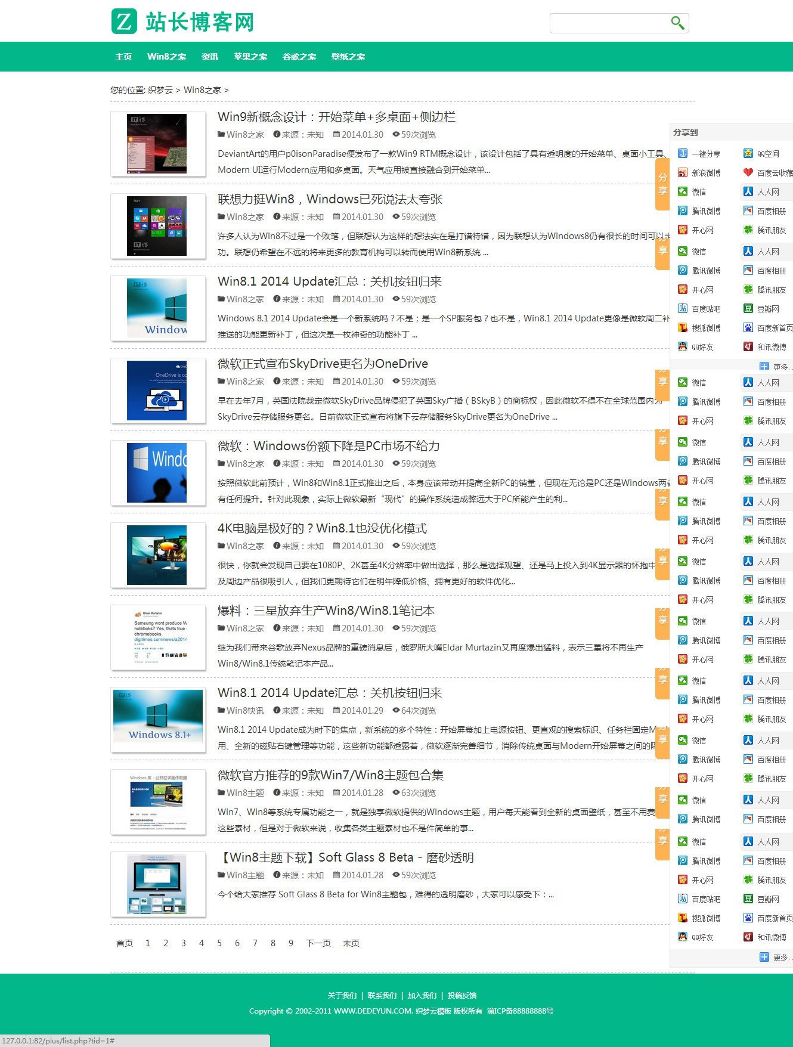Click the 百度云收藏 heart icon
The image size is (793, 1047).
[x=748, y=173]
